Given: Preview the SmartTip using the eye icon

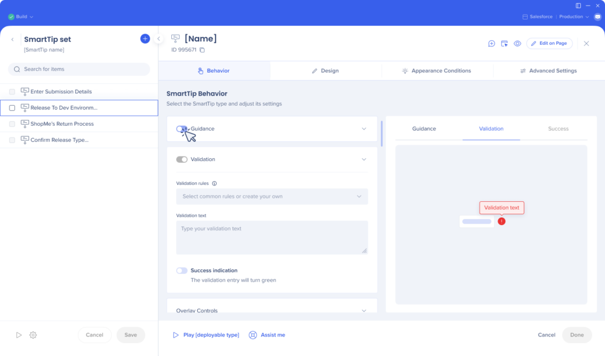Looking at the screenshot, I should [x=518, y=43].
